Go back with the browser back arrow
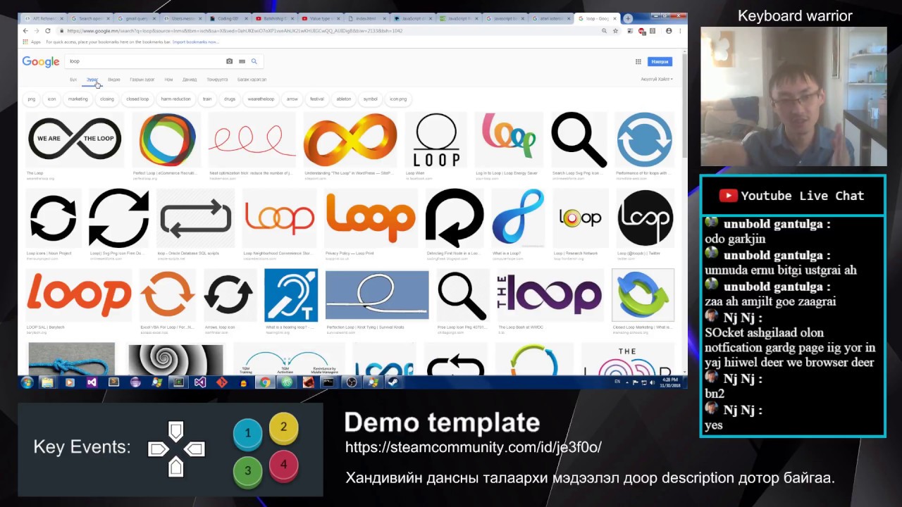This screenshot has width=902, height=507. click(27, 31)
